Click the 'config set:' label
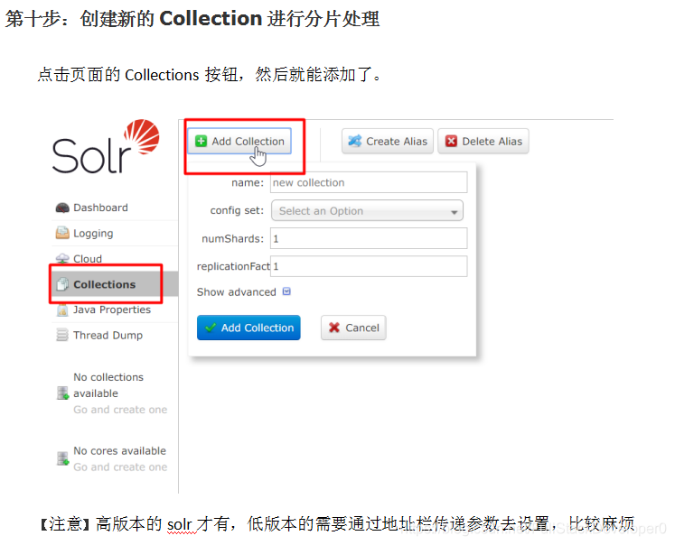 point(237,210)
